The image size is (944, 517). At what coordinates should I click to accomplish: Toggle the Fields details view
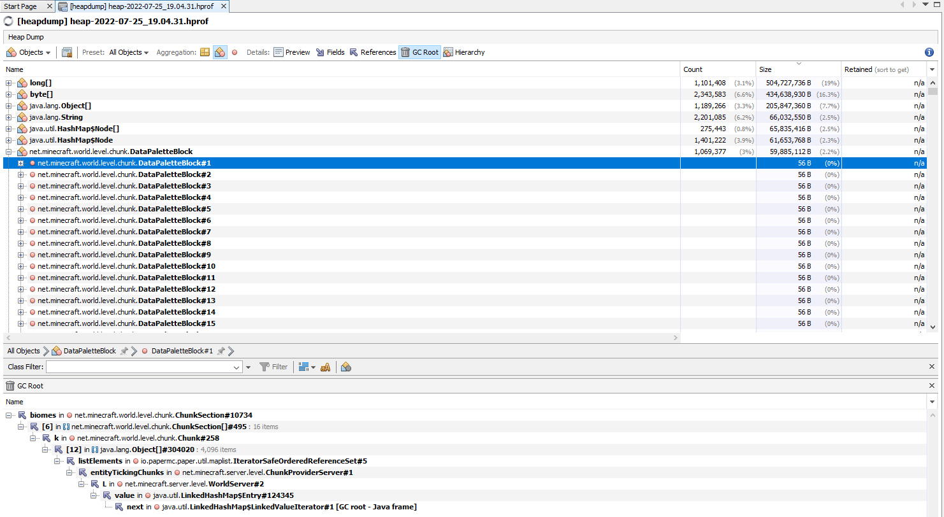pyautogui.click(x=330, y=52)
